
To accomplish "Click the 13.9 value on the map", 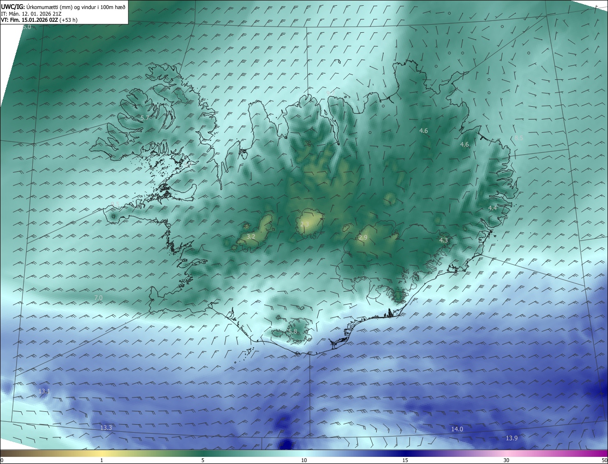I will [x=512, y=438].
